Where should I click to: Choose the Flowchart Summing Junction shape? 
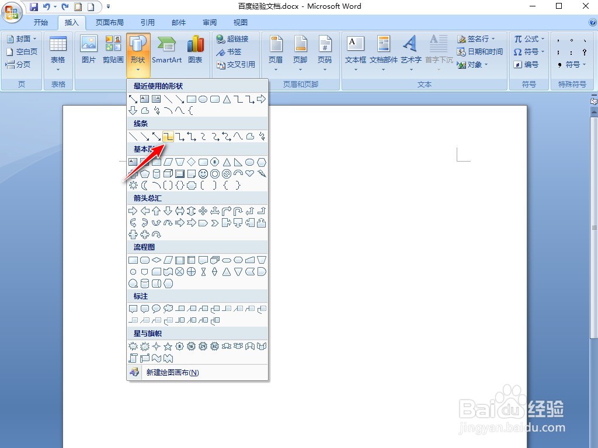180,272
